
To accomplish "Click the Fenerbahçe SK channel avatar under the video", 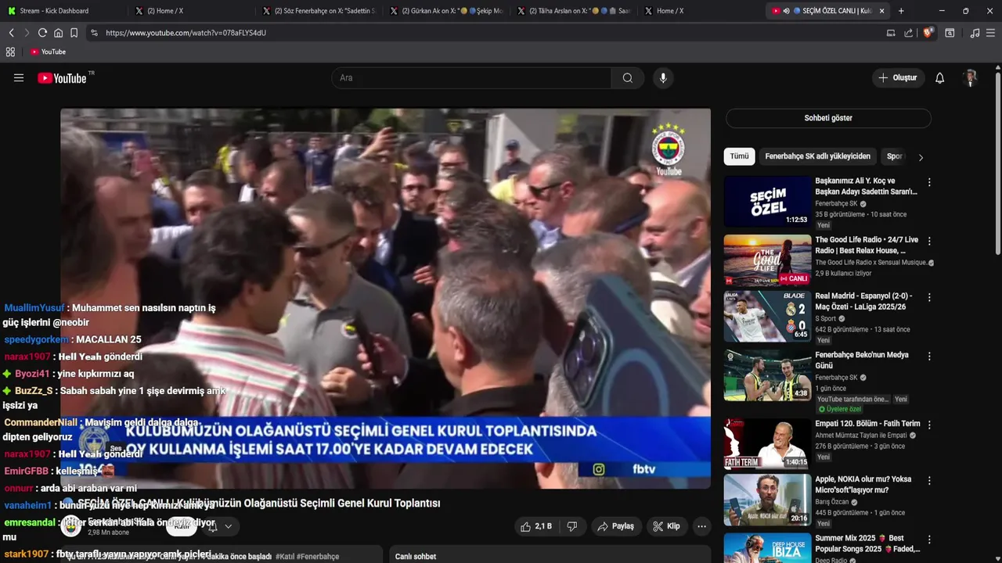I will (71, 526).
